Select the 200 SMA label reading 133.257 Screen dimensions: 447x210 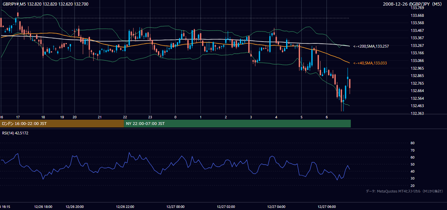coord(371,46)
